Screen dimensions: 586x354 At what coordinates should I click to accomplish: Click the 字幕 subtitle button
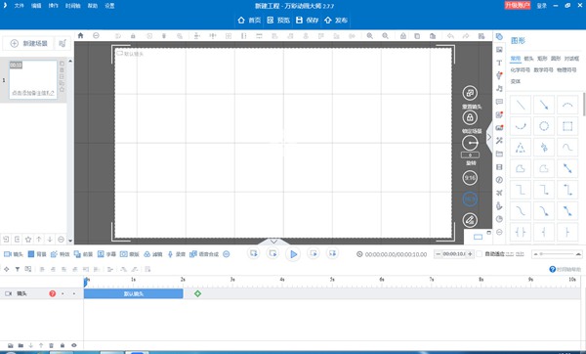pyautogui.click(x=106, y=254)
